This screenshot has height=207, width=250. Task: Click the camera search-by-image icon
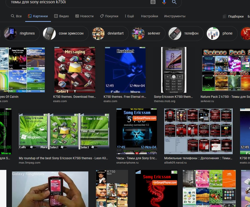pyautogui.click(x=153, y=2)
